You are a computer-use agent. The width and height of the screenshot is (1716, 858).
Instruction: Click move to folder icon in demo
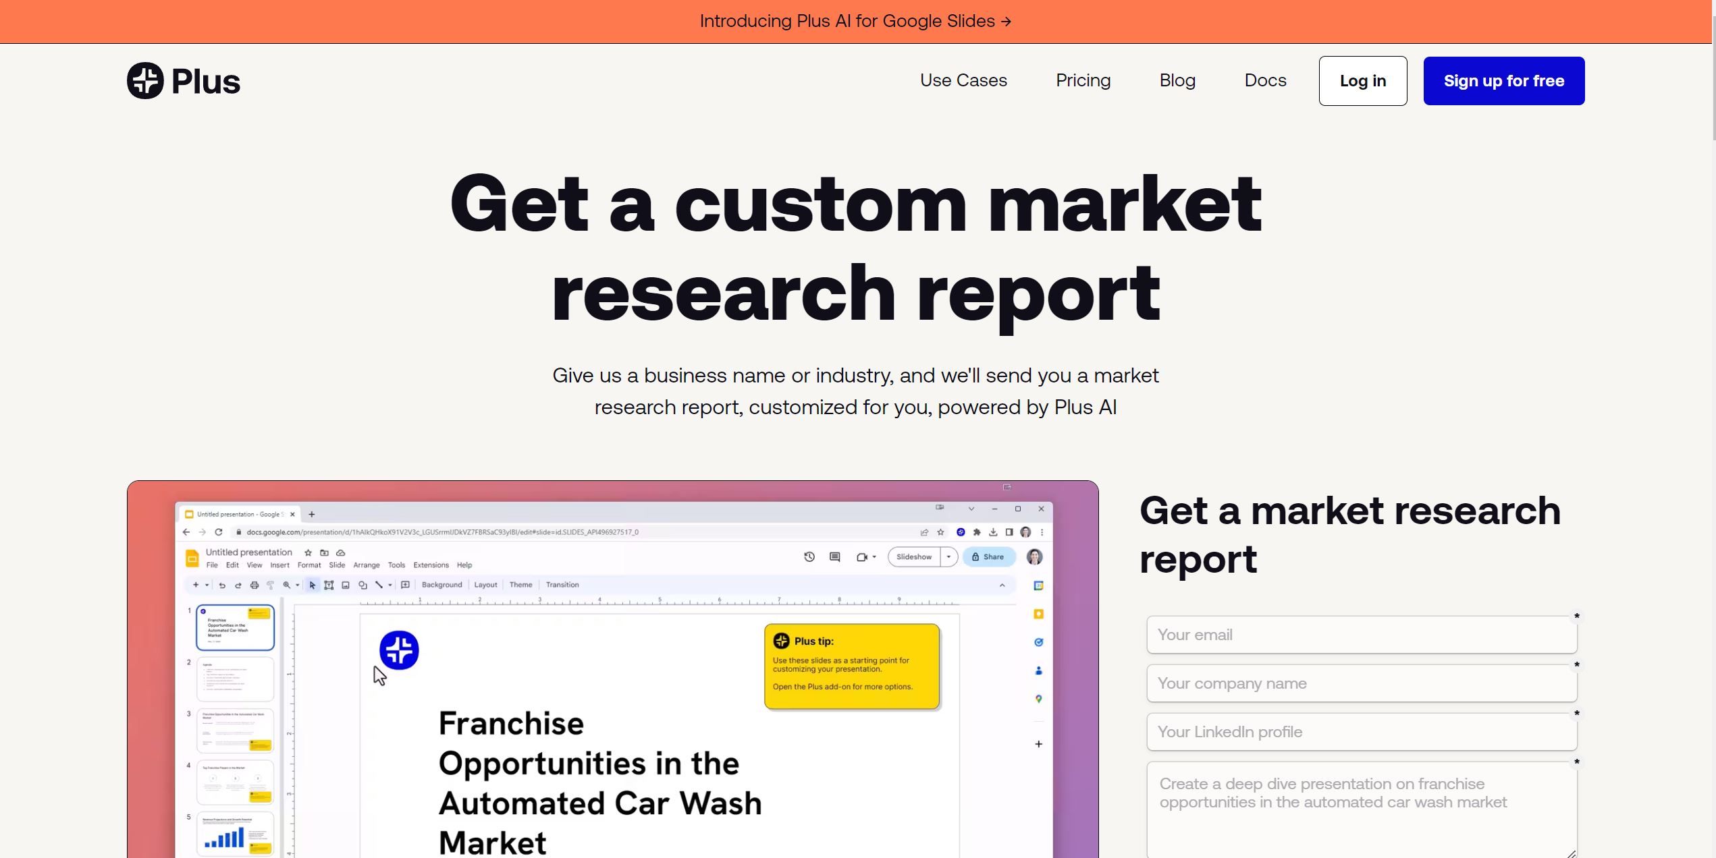(x=324, y=552)
